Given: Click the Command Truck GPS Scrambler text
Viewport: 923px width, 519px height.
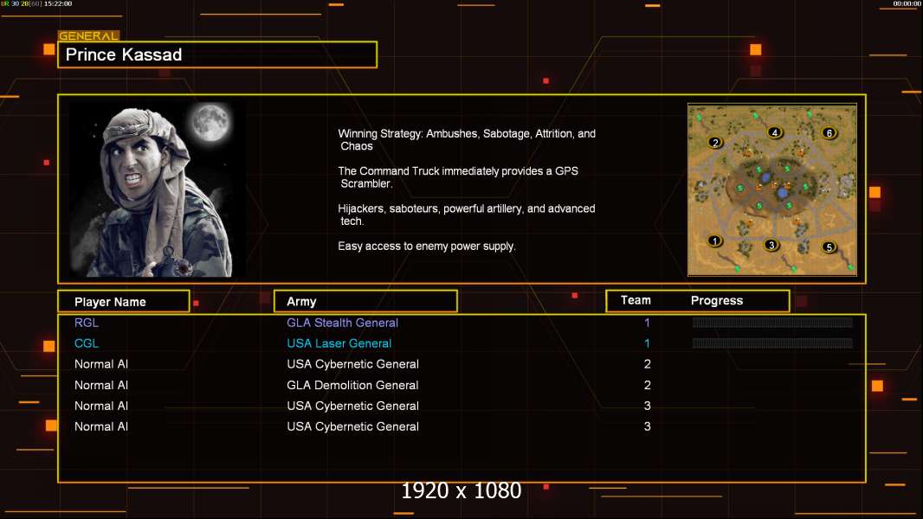Looking at the screenshot, I should coord(458,177).
